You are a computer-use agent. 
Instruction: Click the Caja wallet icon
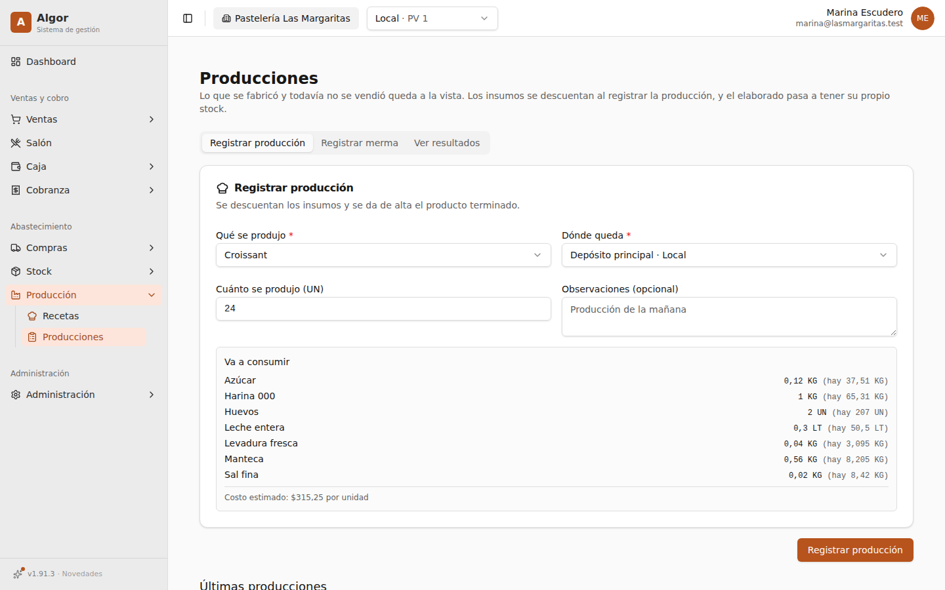point(16,167)
